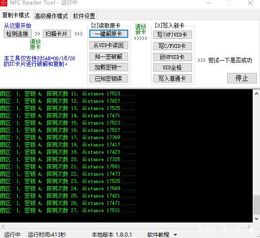Image resolution: width=260 pixels, height=238 pixels.
Task: Choose 知一密破解 option
Action: 109,57
